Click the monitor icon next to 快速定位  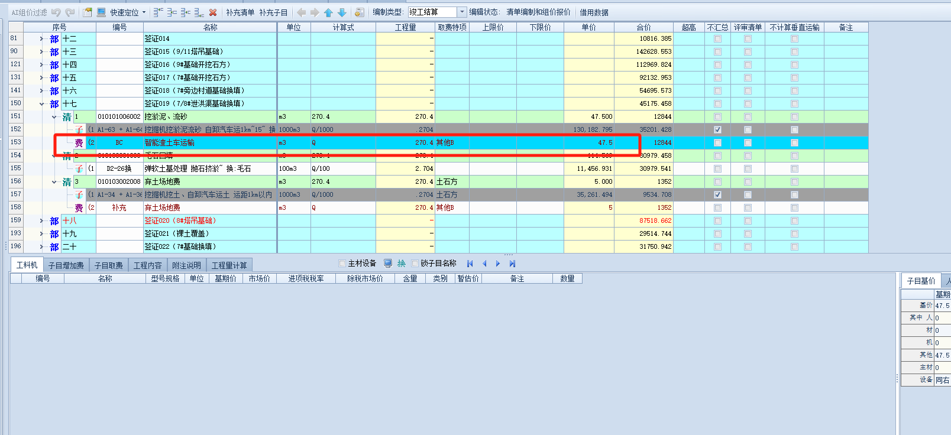click(101, 12)
